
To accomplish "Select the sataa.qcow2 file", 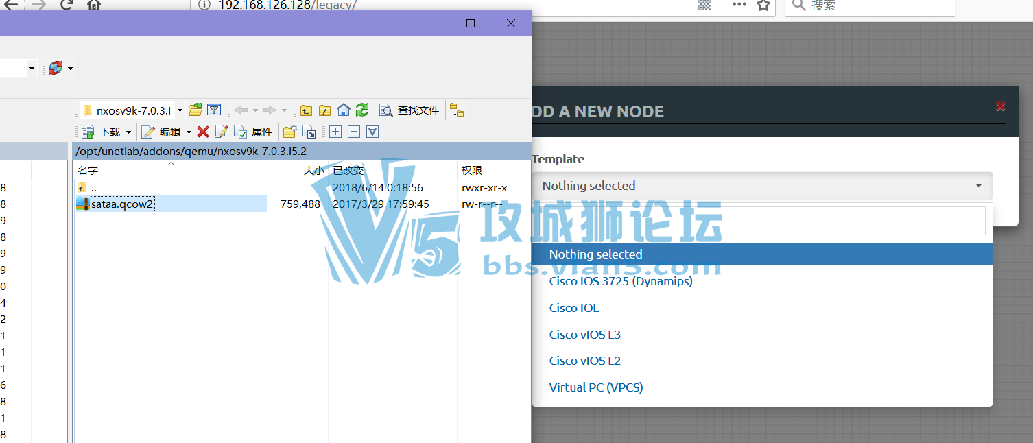I will click(x=122, y=204).
